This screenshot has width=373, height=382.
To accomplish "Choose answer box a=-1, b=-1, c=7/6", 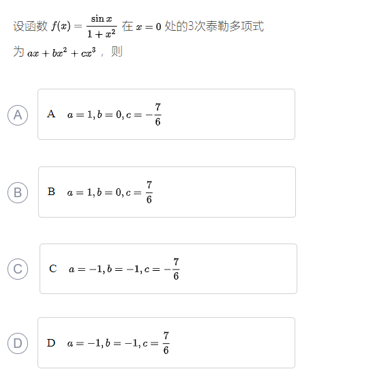I will pyautogui.click(x=166, y=342).
